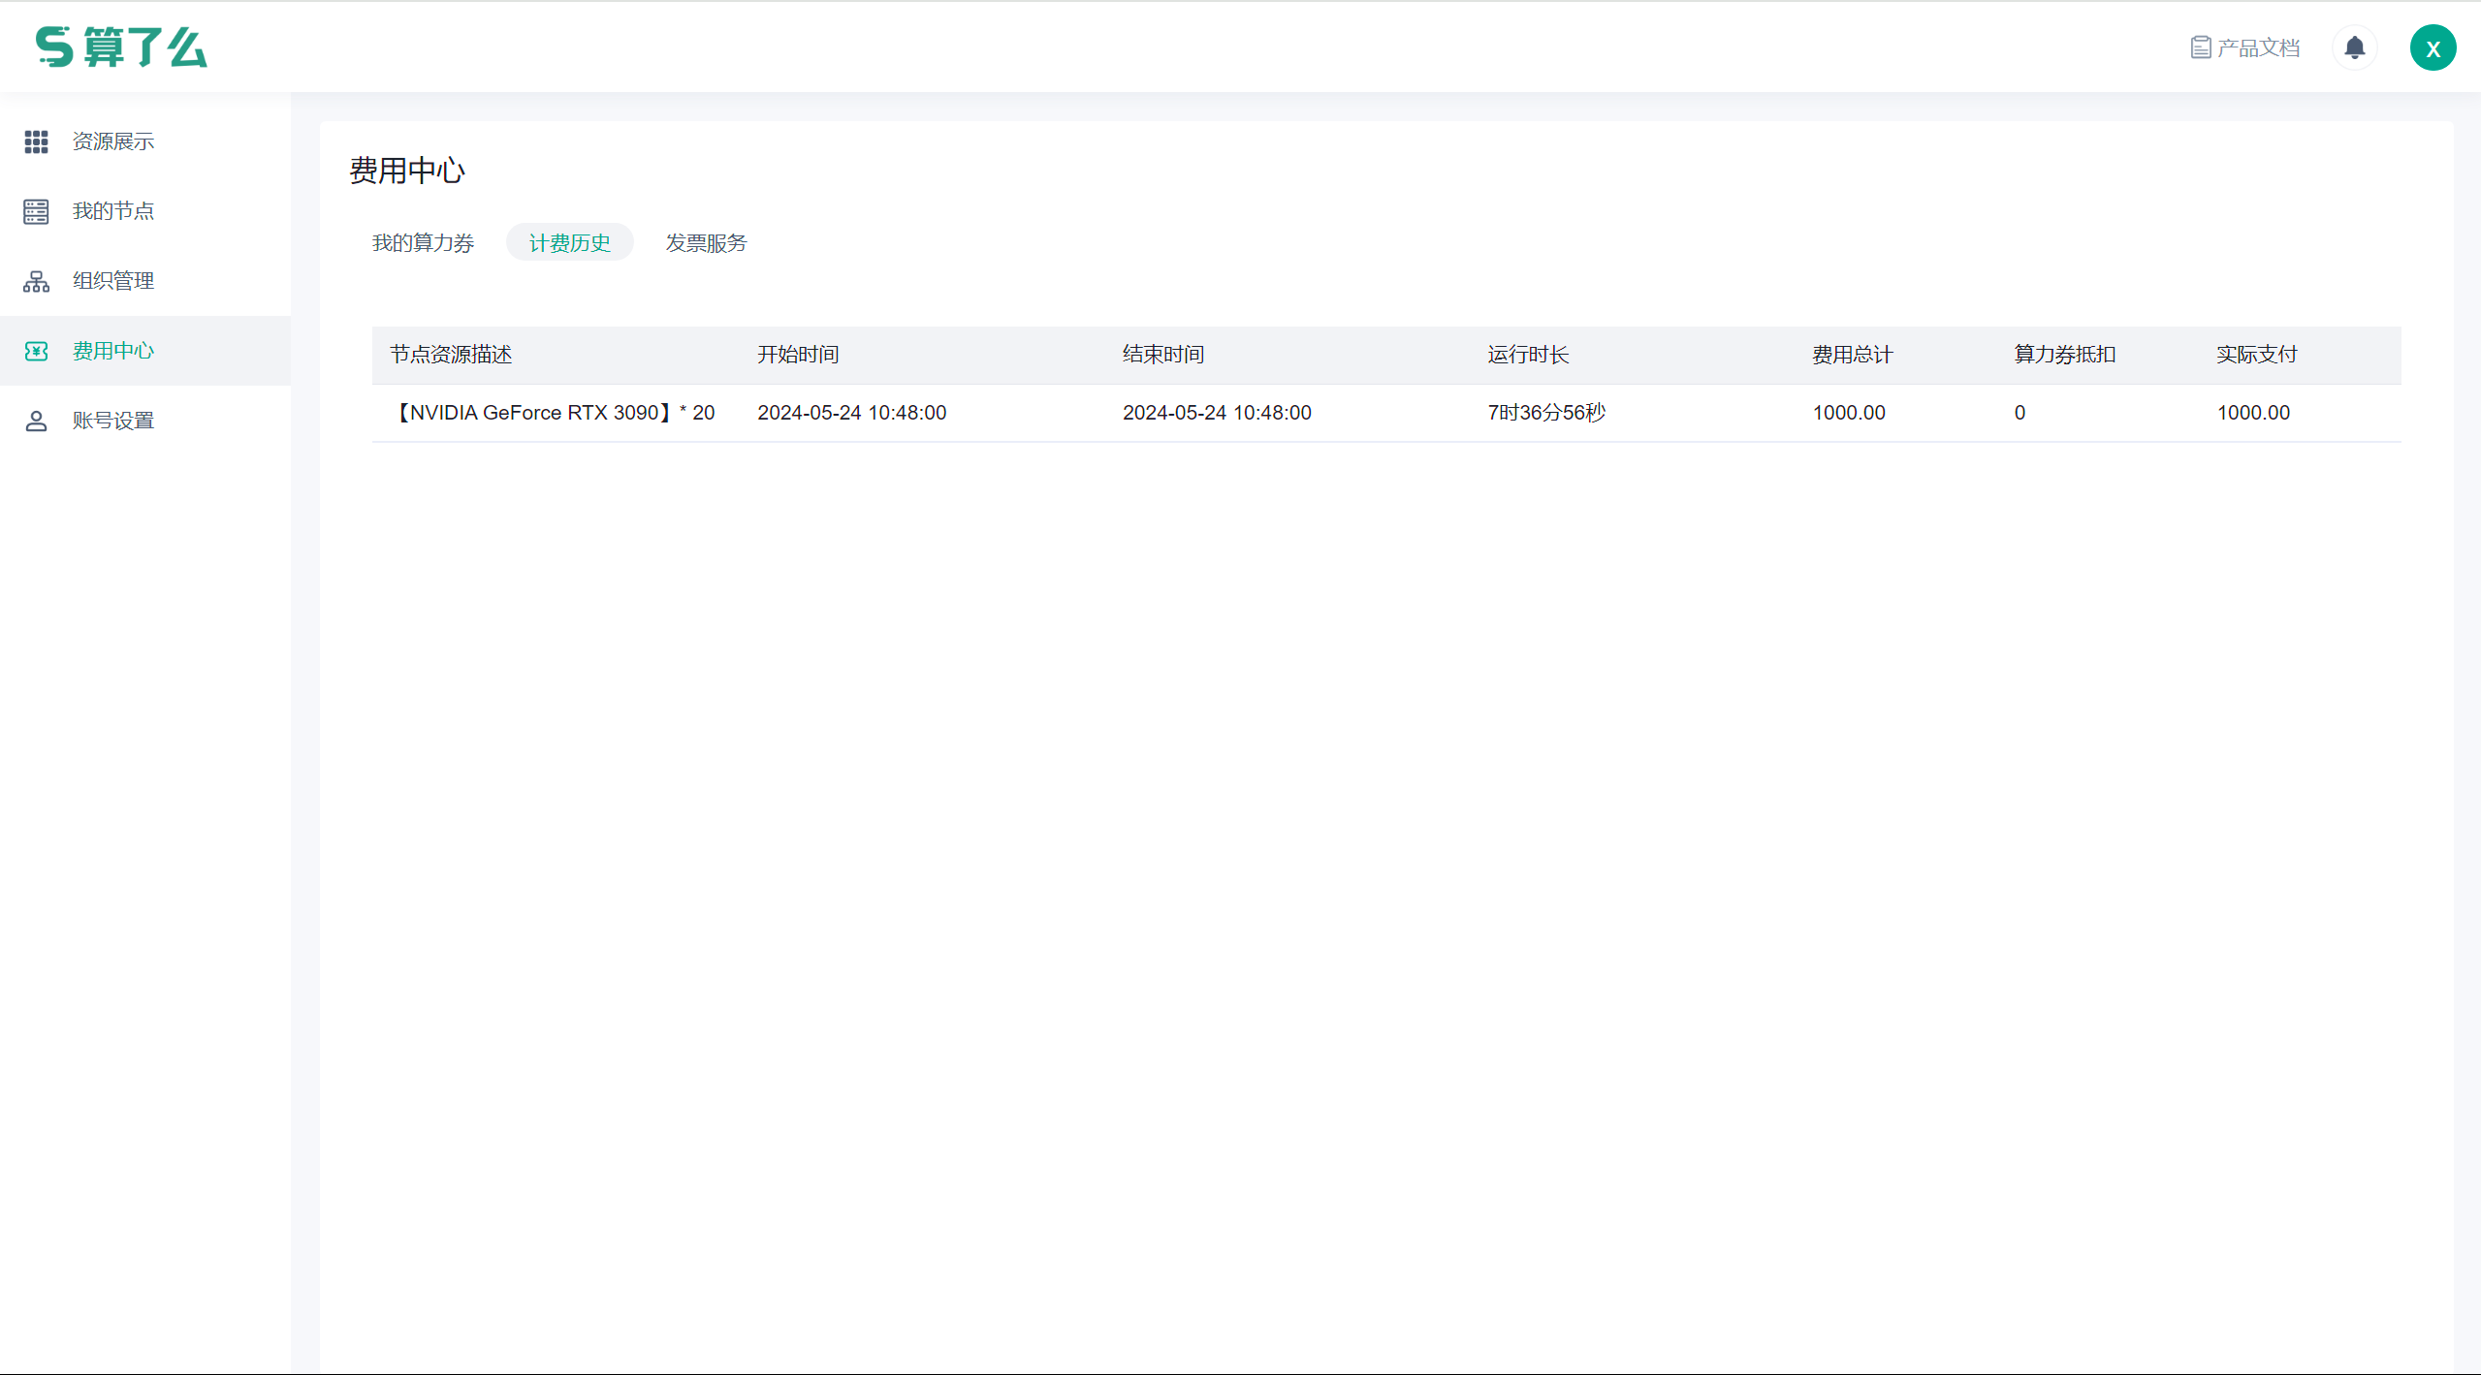This screenshot has height=1375, width=2481.
Task: Click the 费用中心 coupon icon
Action: (x=36, y=351)
